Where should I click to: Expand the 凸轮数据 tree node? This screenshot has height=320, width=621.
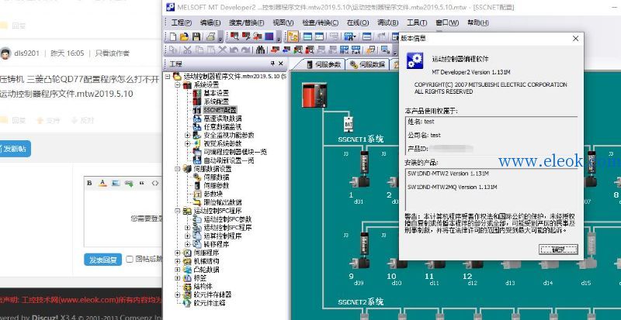[178, 270]
